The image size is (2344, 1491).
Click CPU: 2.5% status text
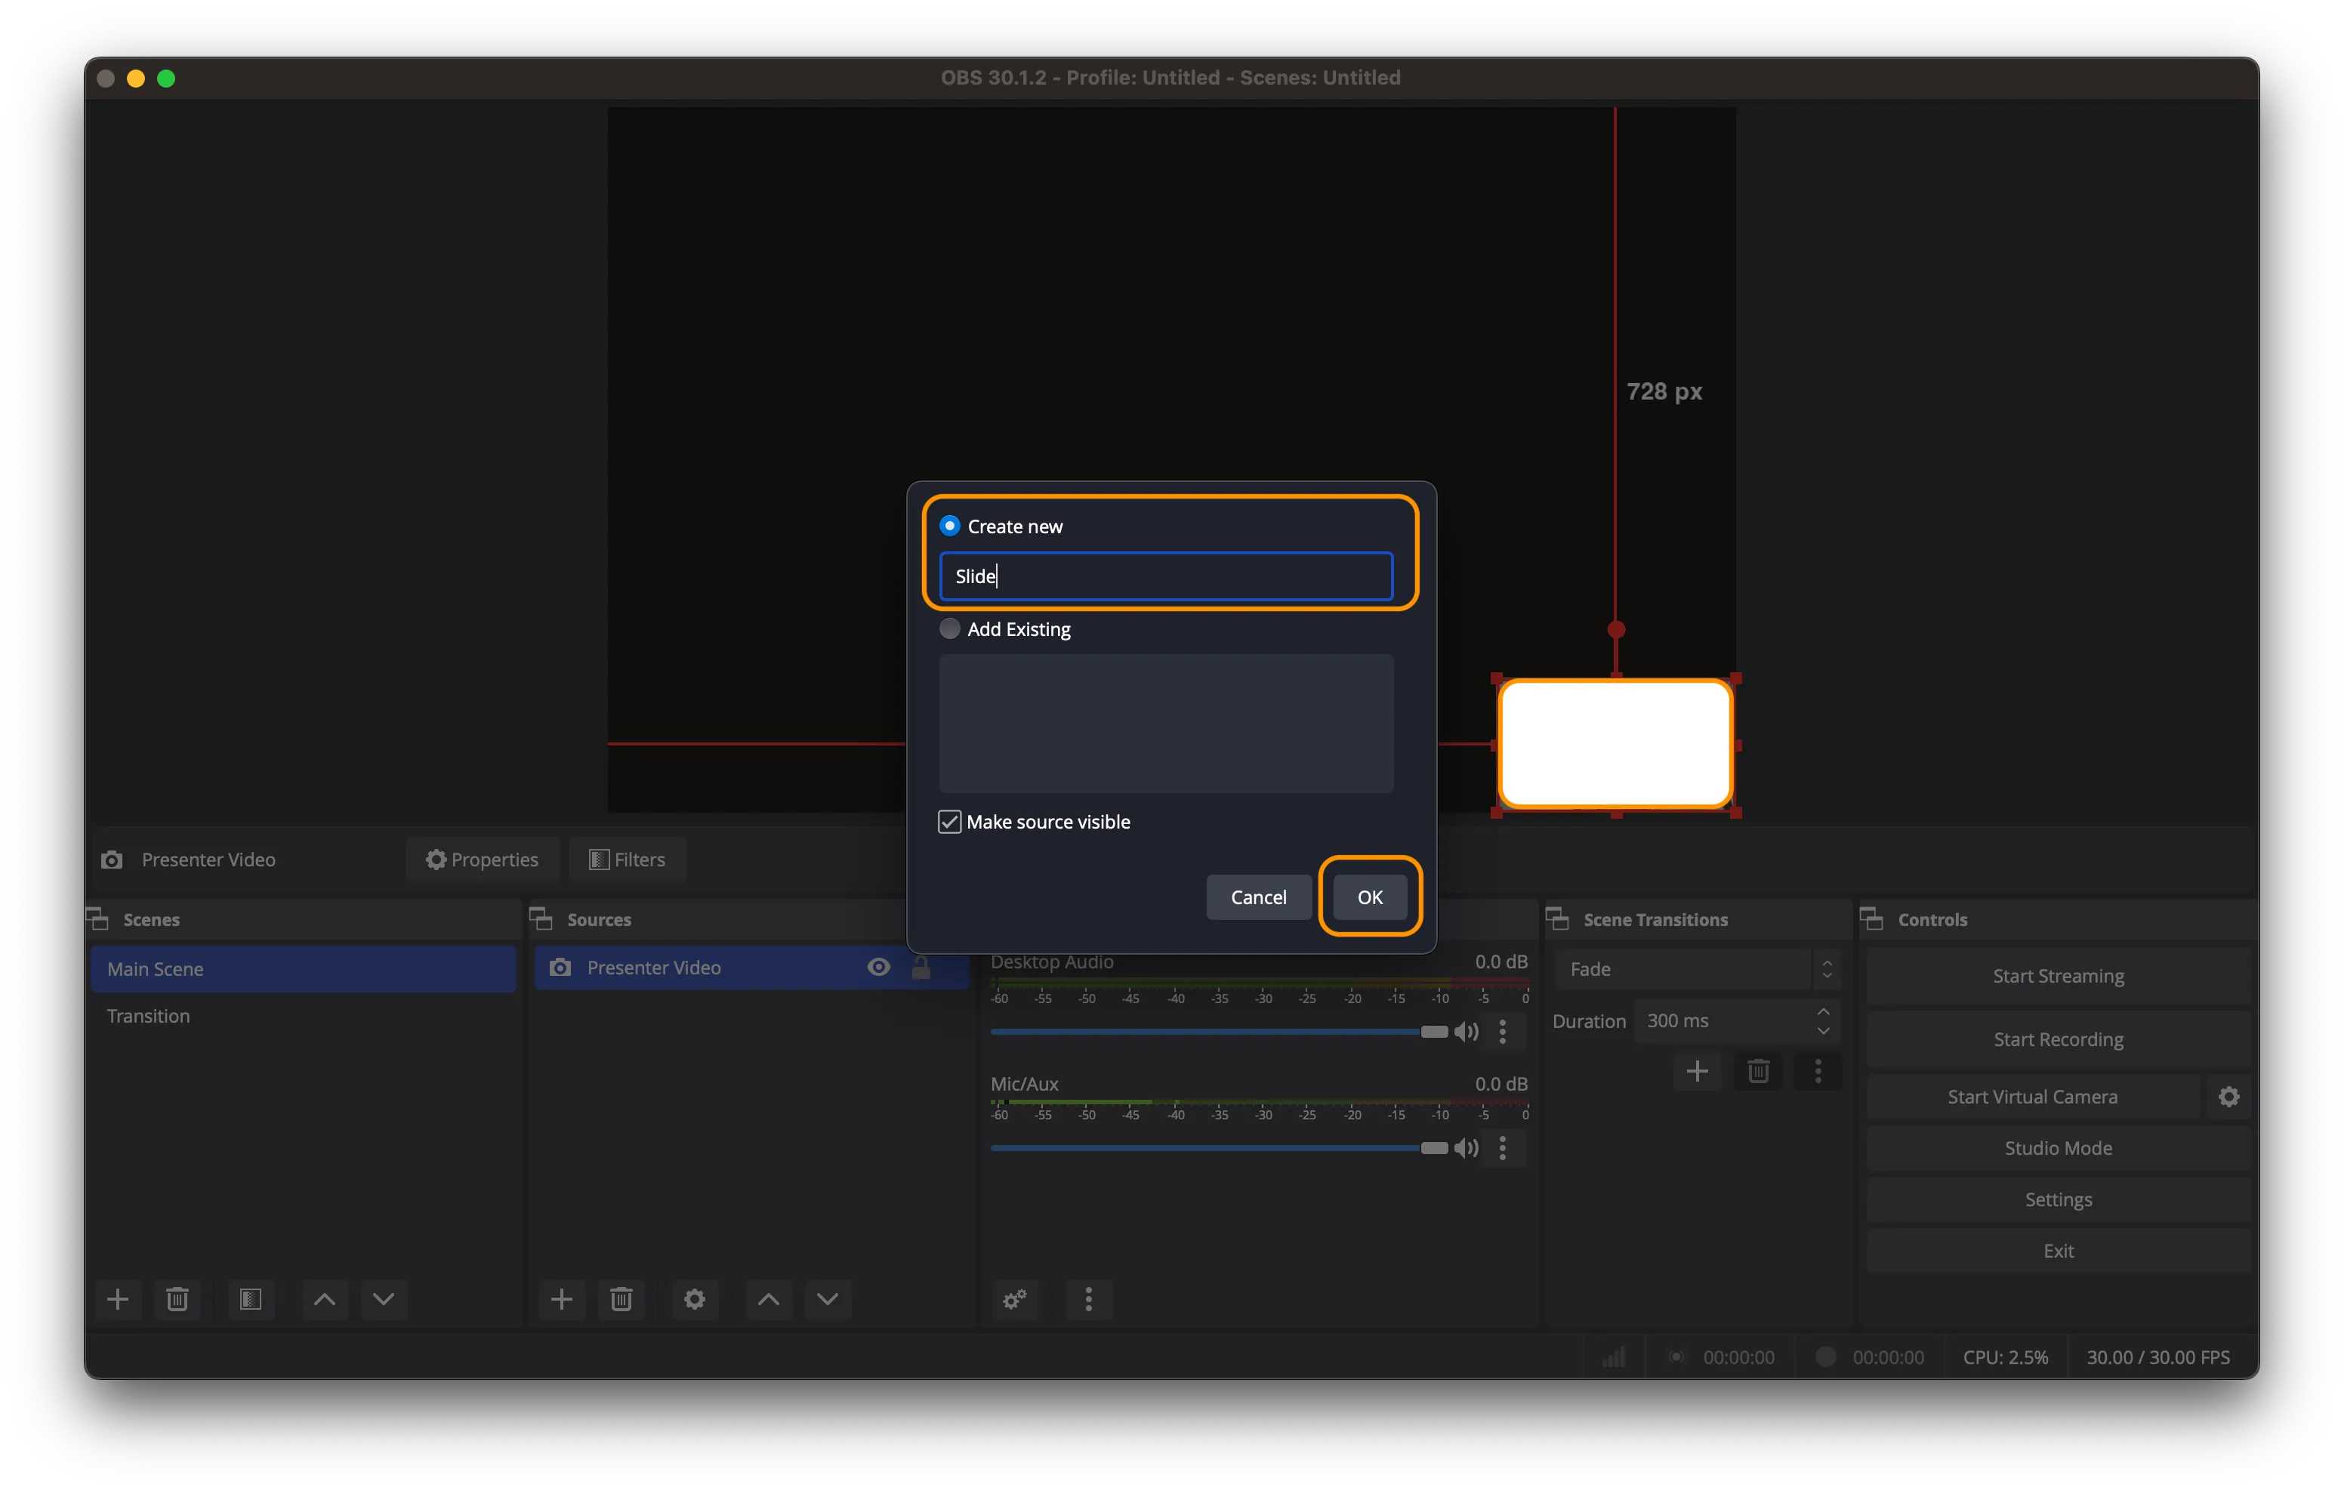point(2005,1357)
